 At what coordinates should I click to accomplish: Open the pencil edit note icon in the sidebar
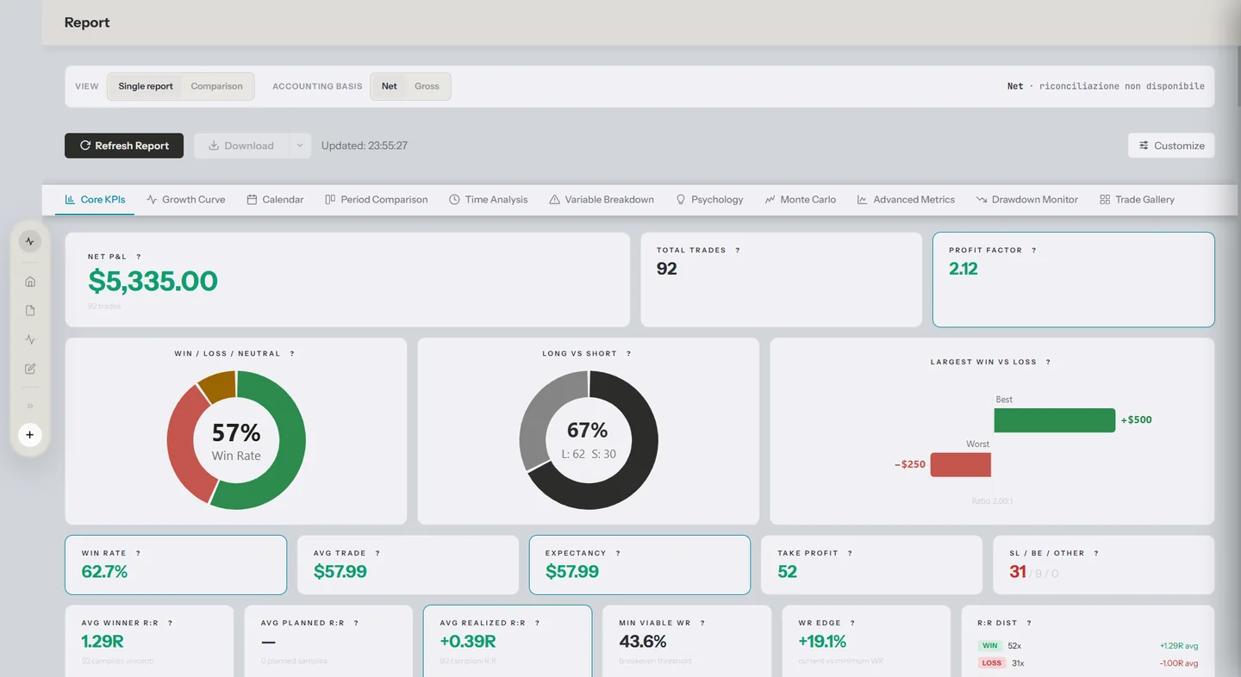point(30,370)
